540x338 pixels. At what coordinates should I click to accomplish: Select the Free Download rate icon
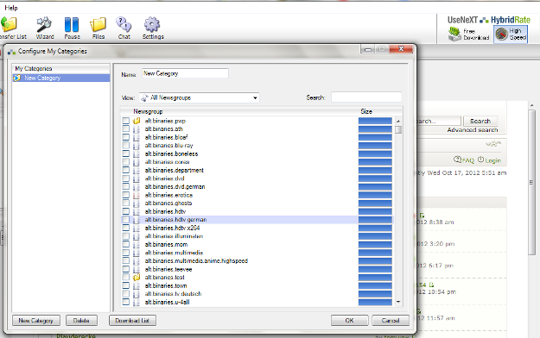coord(455,34)
